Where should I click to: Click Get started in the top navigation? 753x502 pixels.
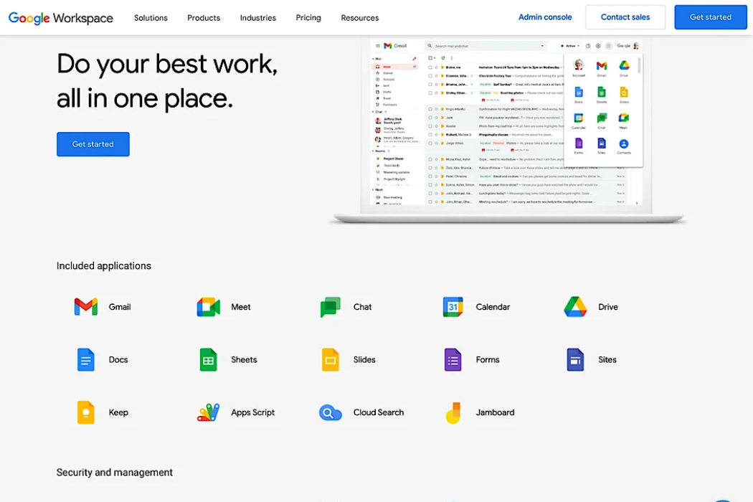[x=711, y=17]
